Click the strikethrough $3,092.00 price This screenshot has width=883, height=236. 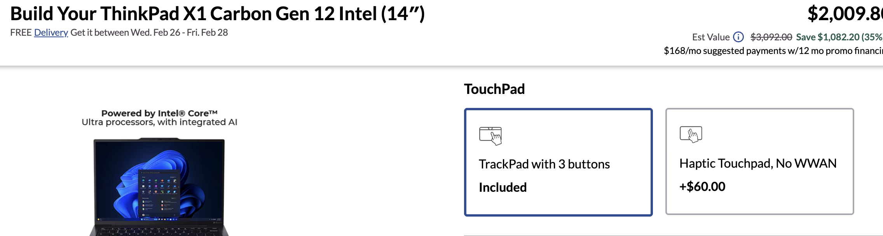771,37
